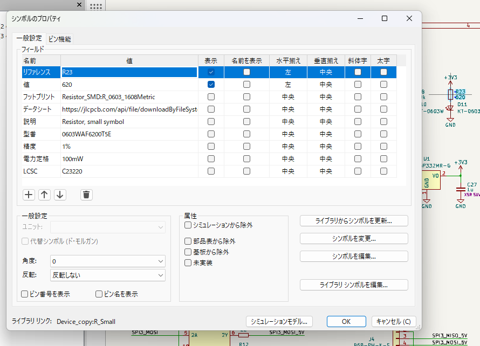Screen dimensions: 480x346
Task: Enable the 部品表から除外 checkbox
Action: 188,241
